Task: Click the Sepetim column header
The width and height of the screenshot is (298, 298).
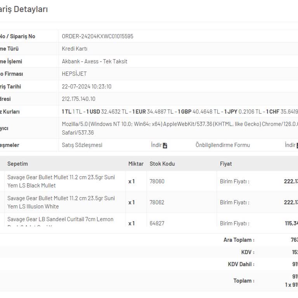Action: 17,164
